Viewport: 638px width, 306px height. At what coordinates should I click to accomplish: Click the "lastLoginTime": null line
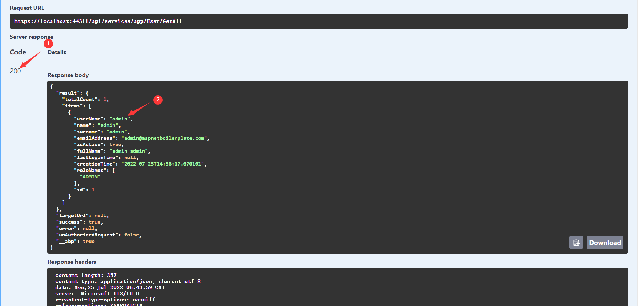click(x=106, y=158)
